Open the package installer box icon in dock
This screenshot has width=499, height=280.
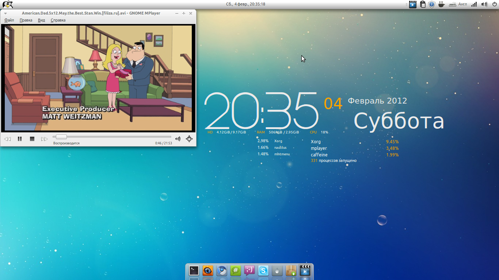pyautogui.click(x=291, y=271)
